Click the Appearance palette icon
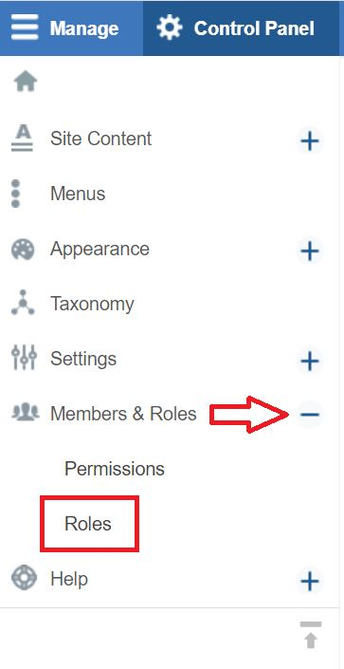344x669 pixels. click(x=23, y=250)
